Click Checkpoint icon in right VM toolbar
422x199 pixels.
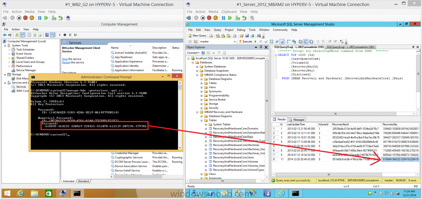click(x=238, y=18)
